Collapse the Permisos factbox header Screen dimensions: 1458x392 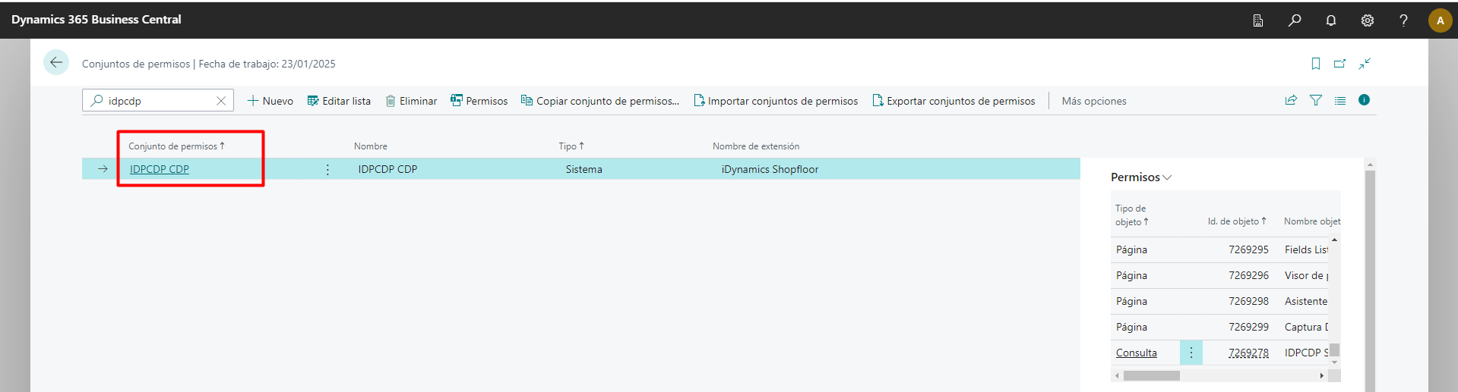click(1141, 177)
